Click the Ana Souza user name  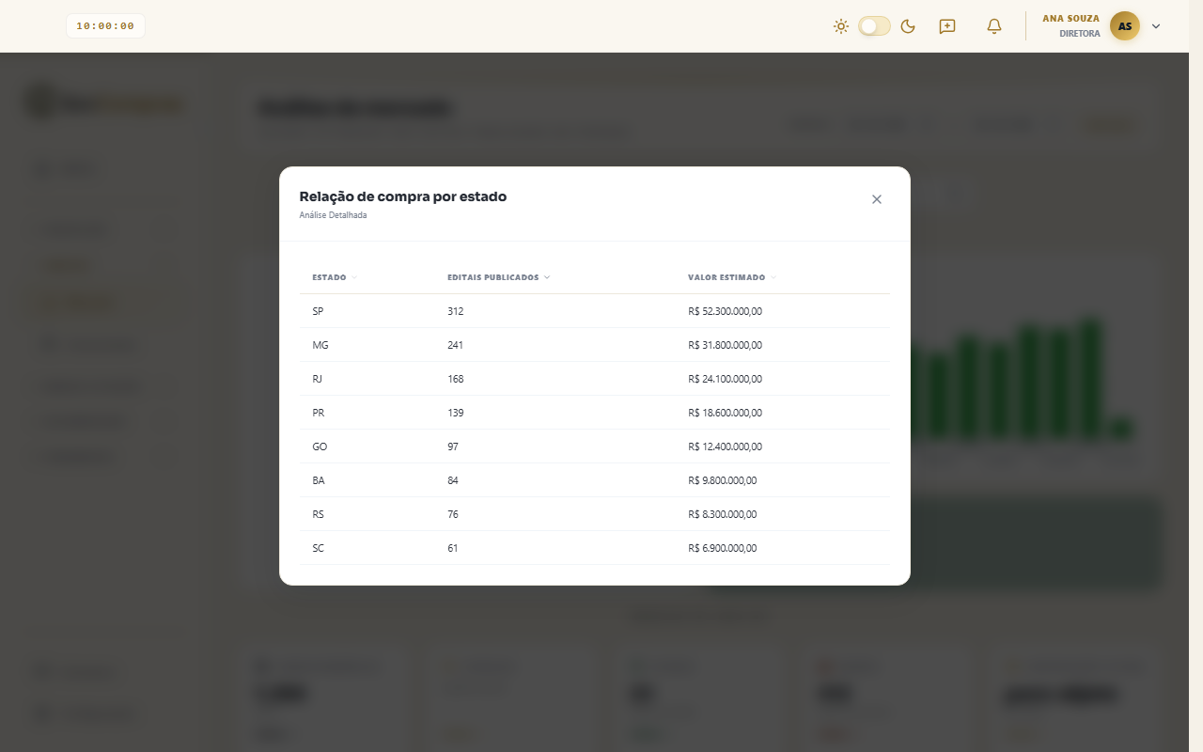pyautogui.click(x=1071, y=19)
